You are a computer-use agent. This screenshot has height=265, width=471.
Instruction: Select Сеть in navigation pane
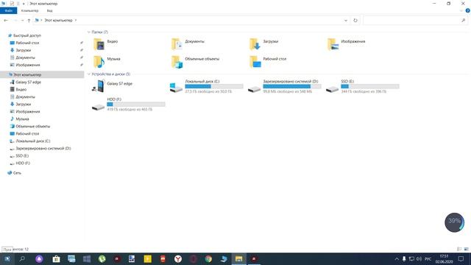tap(17, 173)
